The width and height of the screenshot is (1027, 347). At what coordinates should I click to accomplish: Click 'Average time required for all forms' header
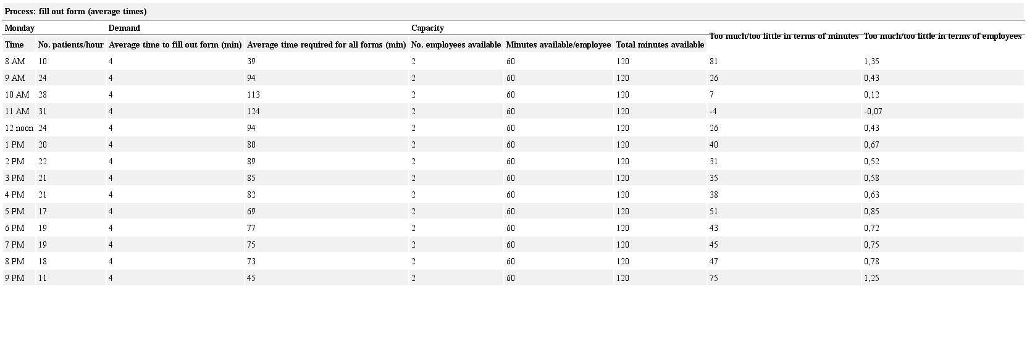(x=326, y=45)
